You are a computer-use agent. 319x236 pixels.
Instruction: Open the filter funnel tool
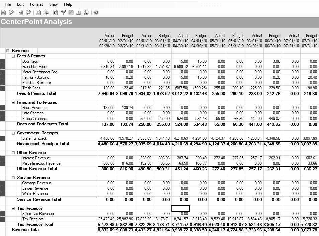point(63,13)
